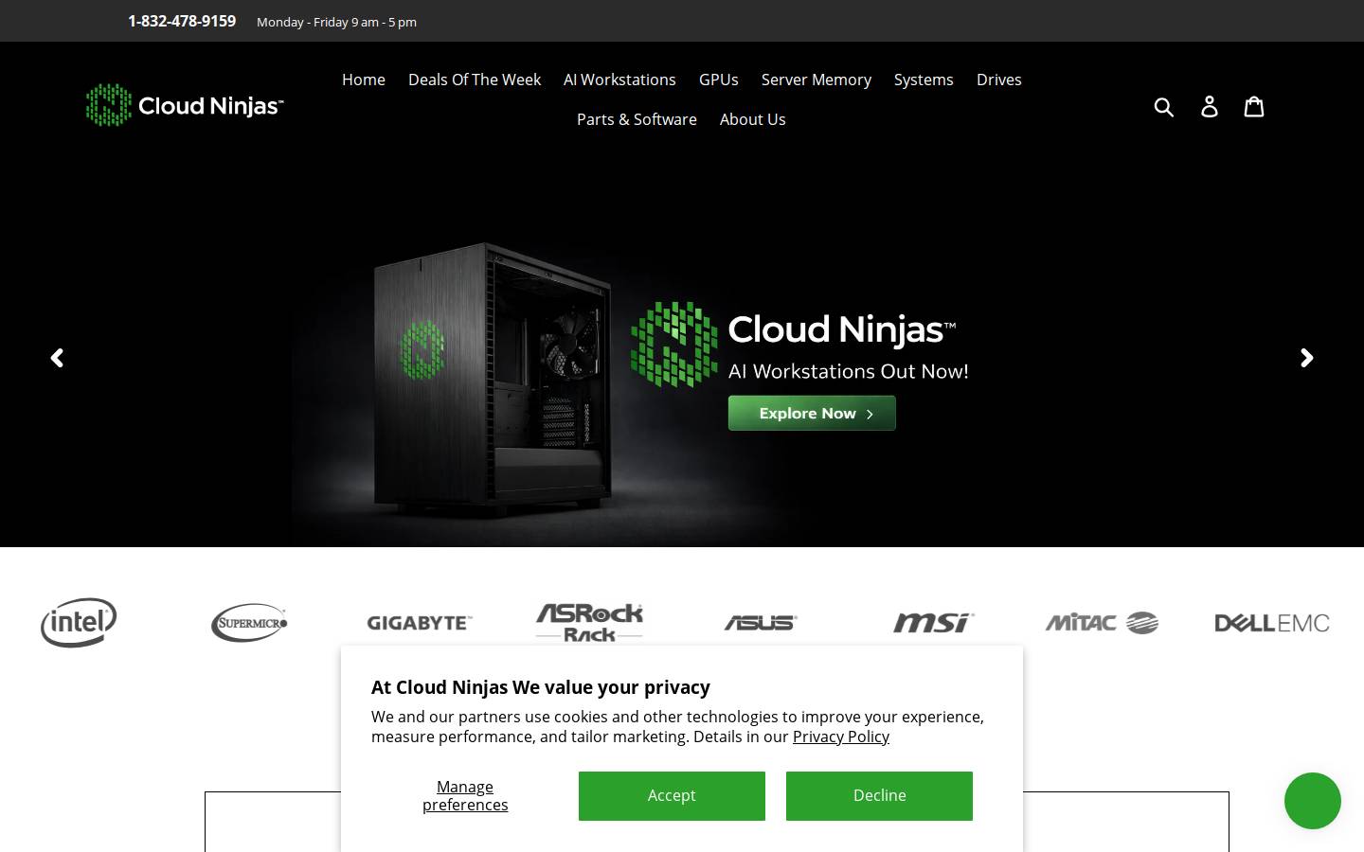
Task: Click the Explore Now button
Action: pyautogui.click(x=812, y=413)
